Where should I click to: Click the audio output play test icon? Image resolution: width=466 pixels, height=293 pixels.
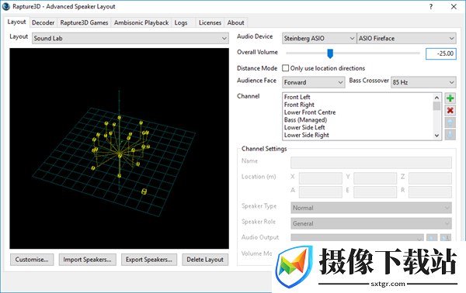click(432, 237)
